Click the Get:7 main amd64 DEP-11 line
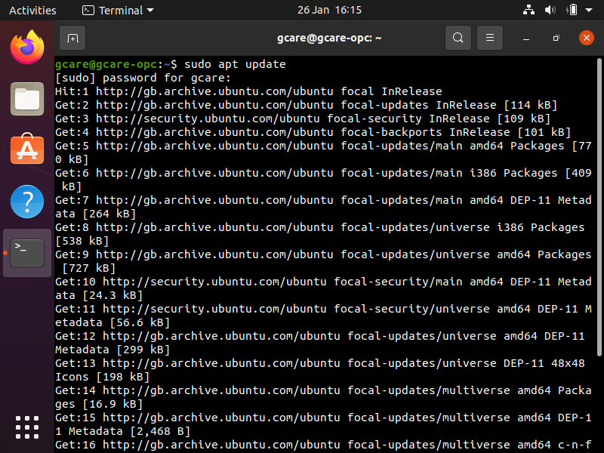This screenshot has height=453, width=604. pos(323,200)
